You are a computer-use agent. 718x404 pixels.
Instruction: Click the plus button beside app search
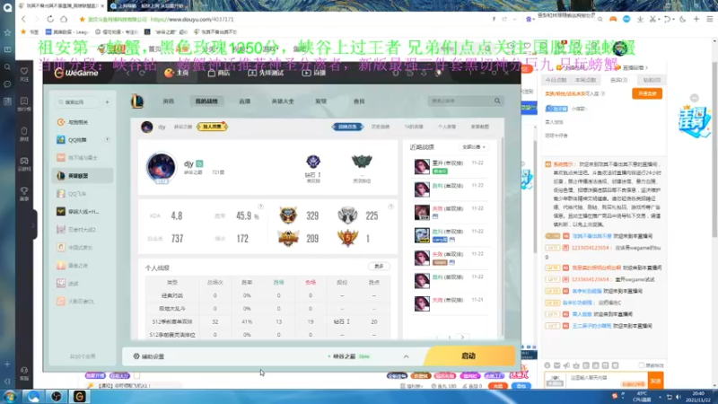[107, 102]
